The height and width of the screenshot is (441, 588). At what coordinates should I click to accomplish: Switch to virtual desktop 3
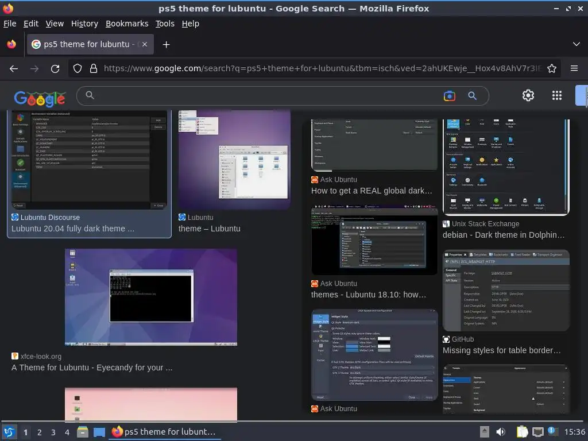[x=53, y=432]
